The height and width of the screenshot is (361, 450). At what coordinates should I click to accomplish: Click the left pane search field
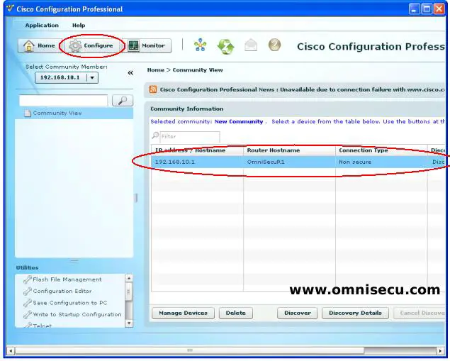[63, 101]
